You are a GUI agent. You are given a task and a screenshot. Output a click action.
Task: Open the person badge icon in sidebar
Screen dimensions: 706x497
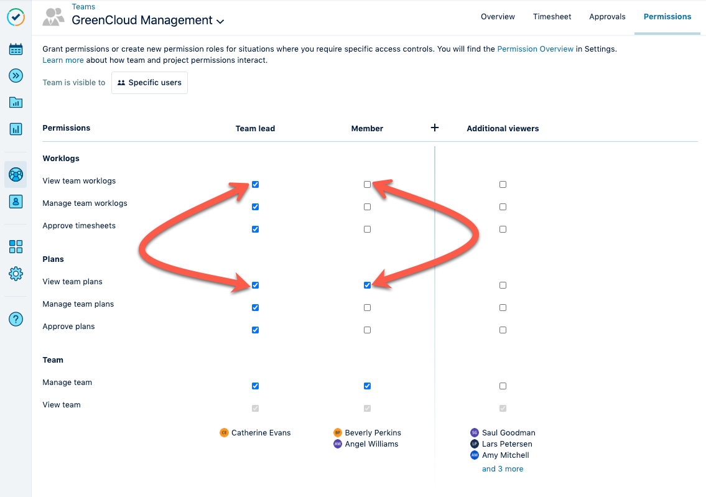click(16, 202)
